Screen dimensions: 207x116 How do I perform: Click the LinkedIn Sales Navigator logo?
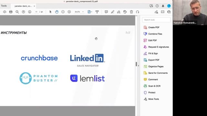pos(88,60)
